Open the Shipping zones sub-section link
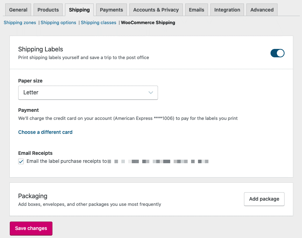 coord(20,23)
